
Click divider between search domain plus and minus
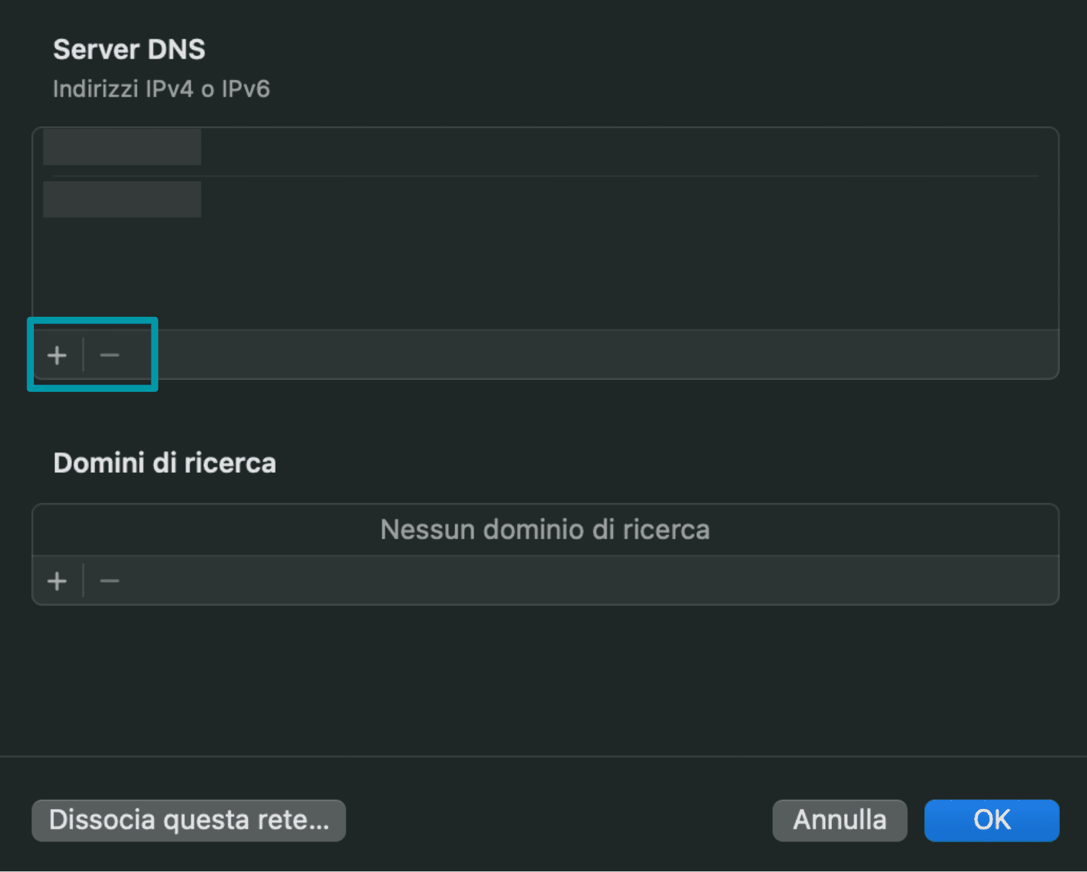pyautogui.click(x=83, y=581)
